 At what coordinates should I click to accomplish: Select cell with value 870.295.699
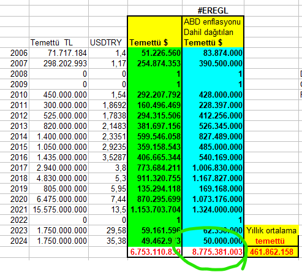click(x=154, y=199)
